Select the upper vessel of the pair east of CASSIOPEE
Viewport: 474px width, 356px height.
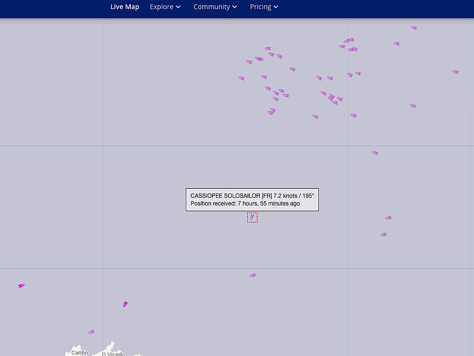point(388,218)
